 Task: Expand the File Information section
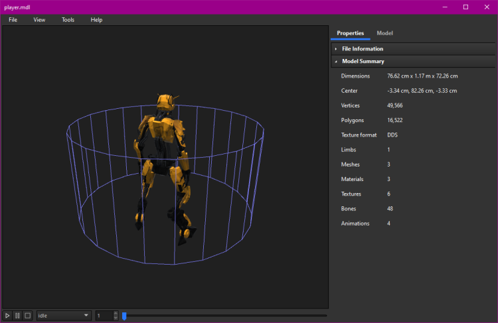pyautogui.click(x=362, y=48)
